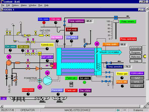Select OLEJ fuel option
Viewport: 149px width, 112px height.
[137, 86]
